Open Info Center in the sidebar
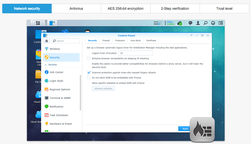The image size is (251, 144). 61,72
